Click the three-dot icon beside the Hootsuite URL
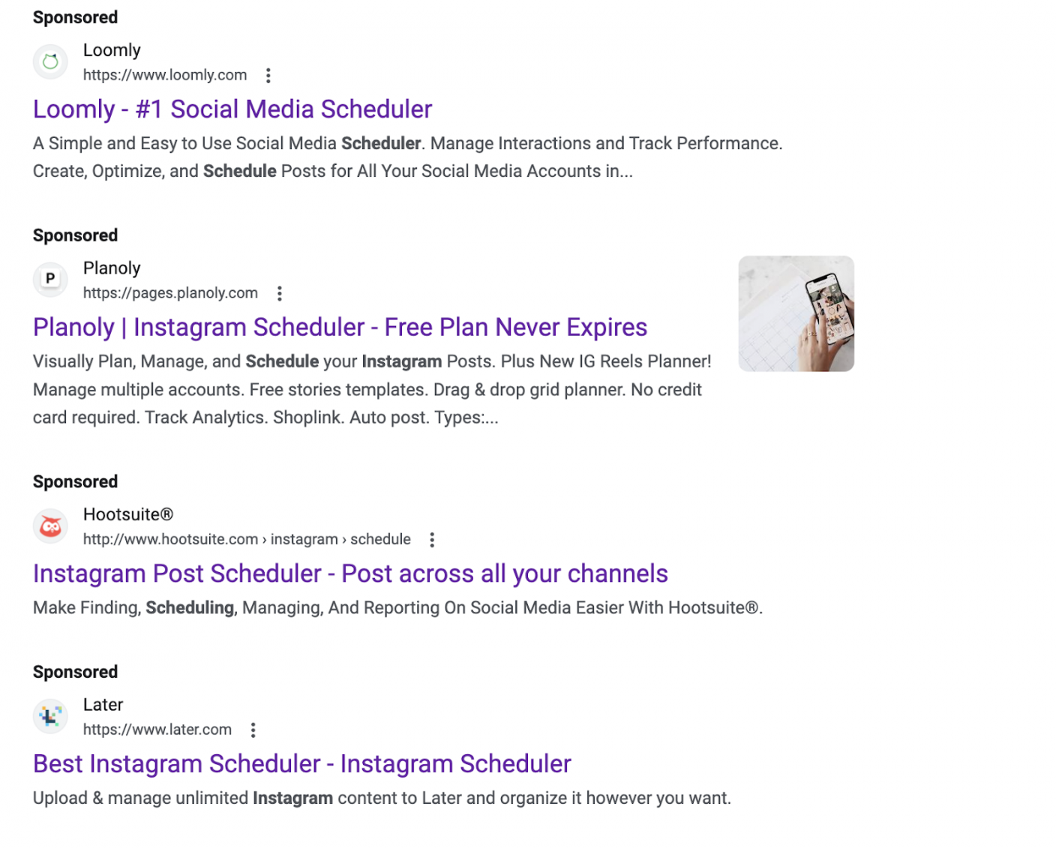 click(432, 539)
